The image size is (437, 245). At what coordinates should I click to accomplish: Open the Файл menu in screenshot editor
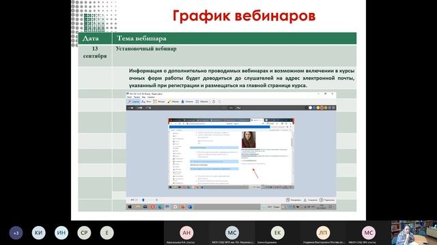click(x=130, y=97)
